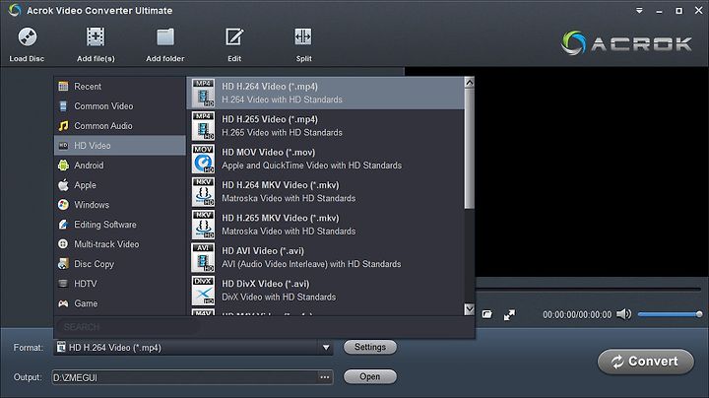Viewport: 709px width, 398px height.
Task: Select the Common Audio category
Action: [x=120, y=126]
